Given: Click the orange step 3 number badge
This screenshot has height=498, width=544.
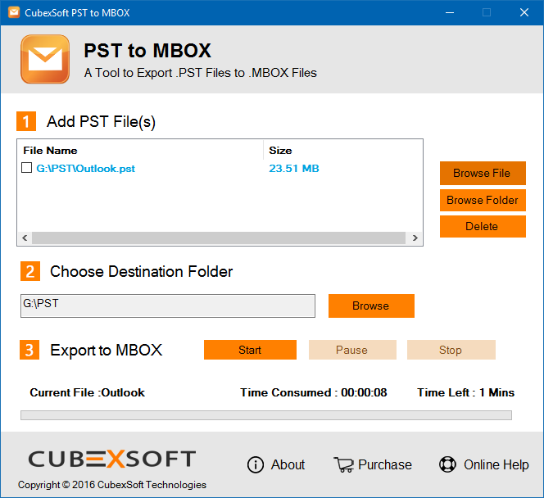Looking at the screenshot, I should [x=29, y=351].
